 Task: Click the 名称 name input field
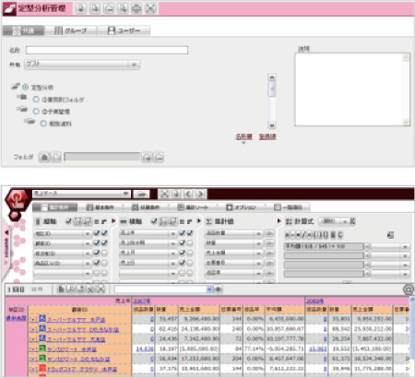107,50
